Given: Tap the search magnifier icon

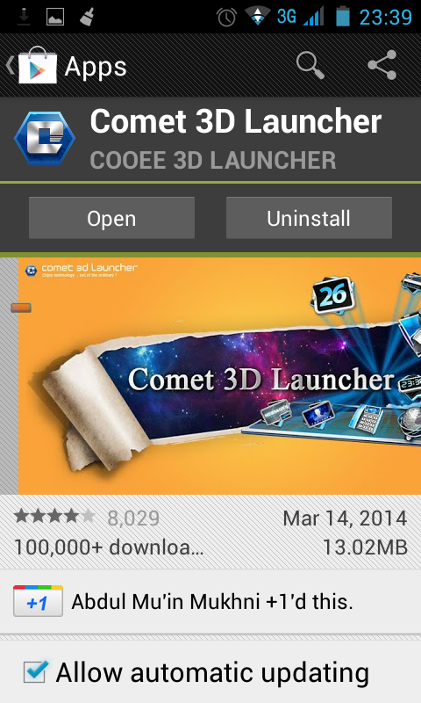Looking at the screenshot, I should click(310, 65).
